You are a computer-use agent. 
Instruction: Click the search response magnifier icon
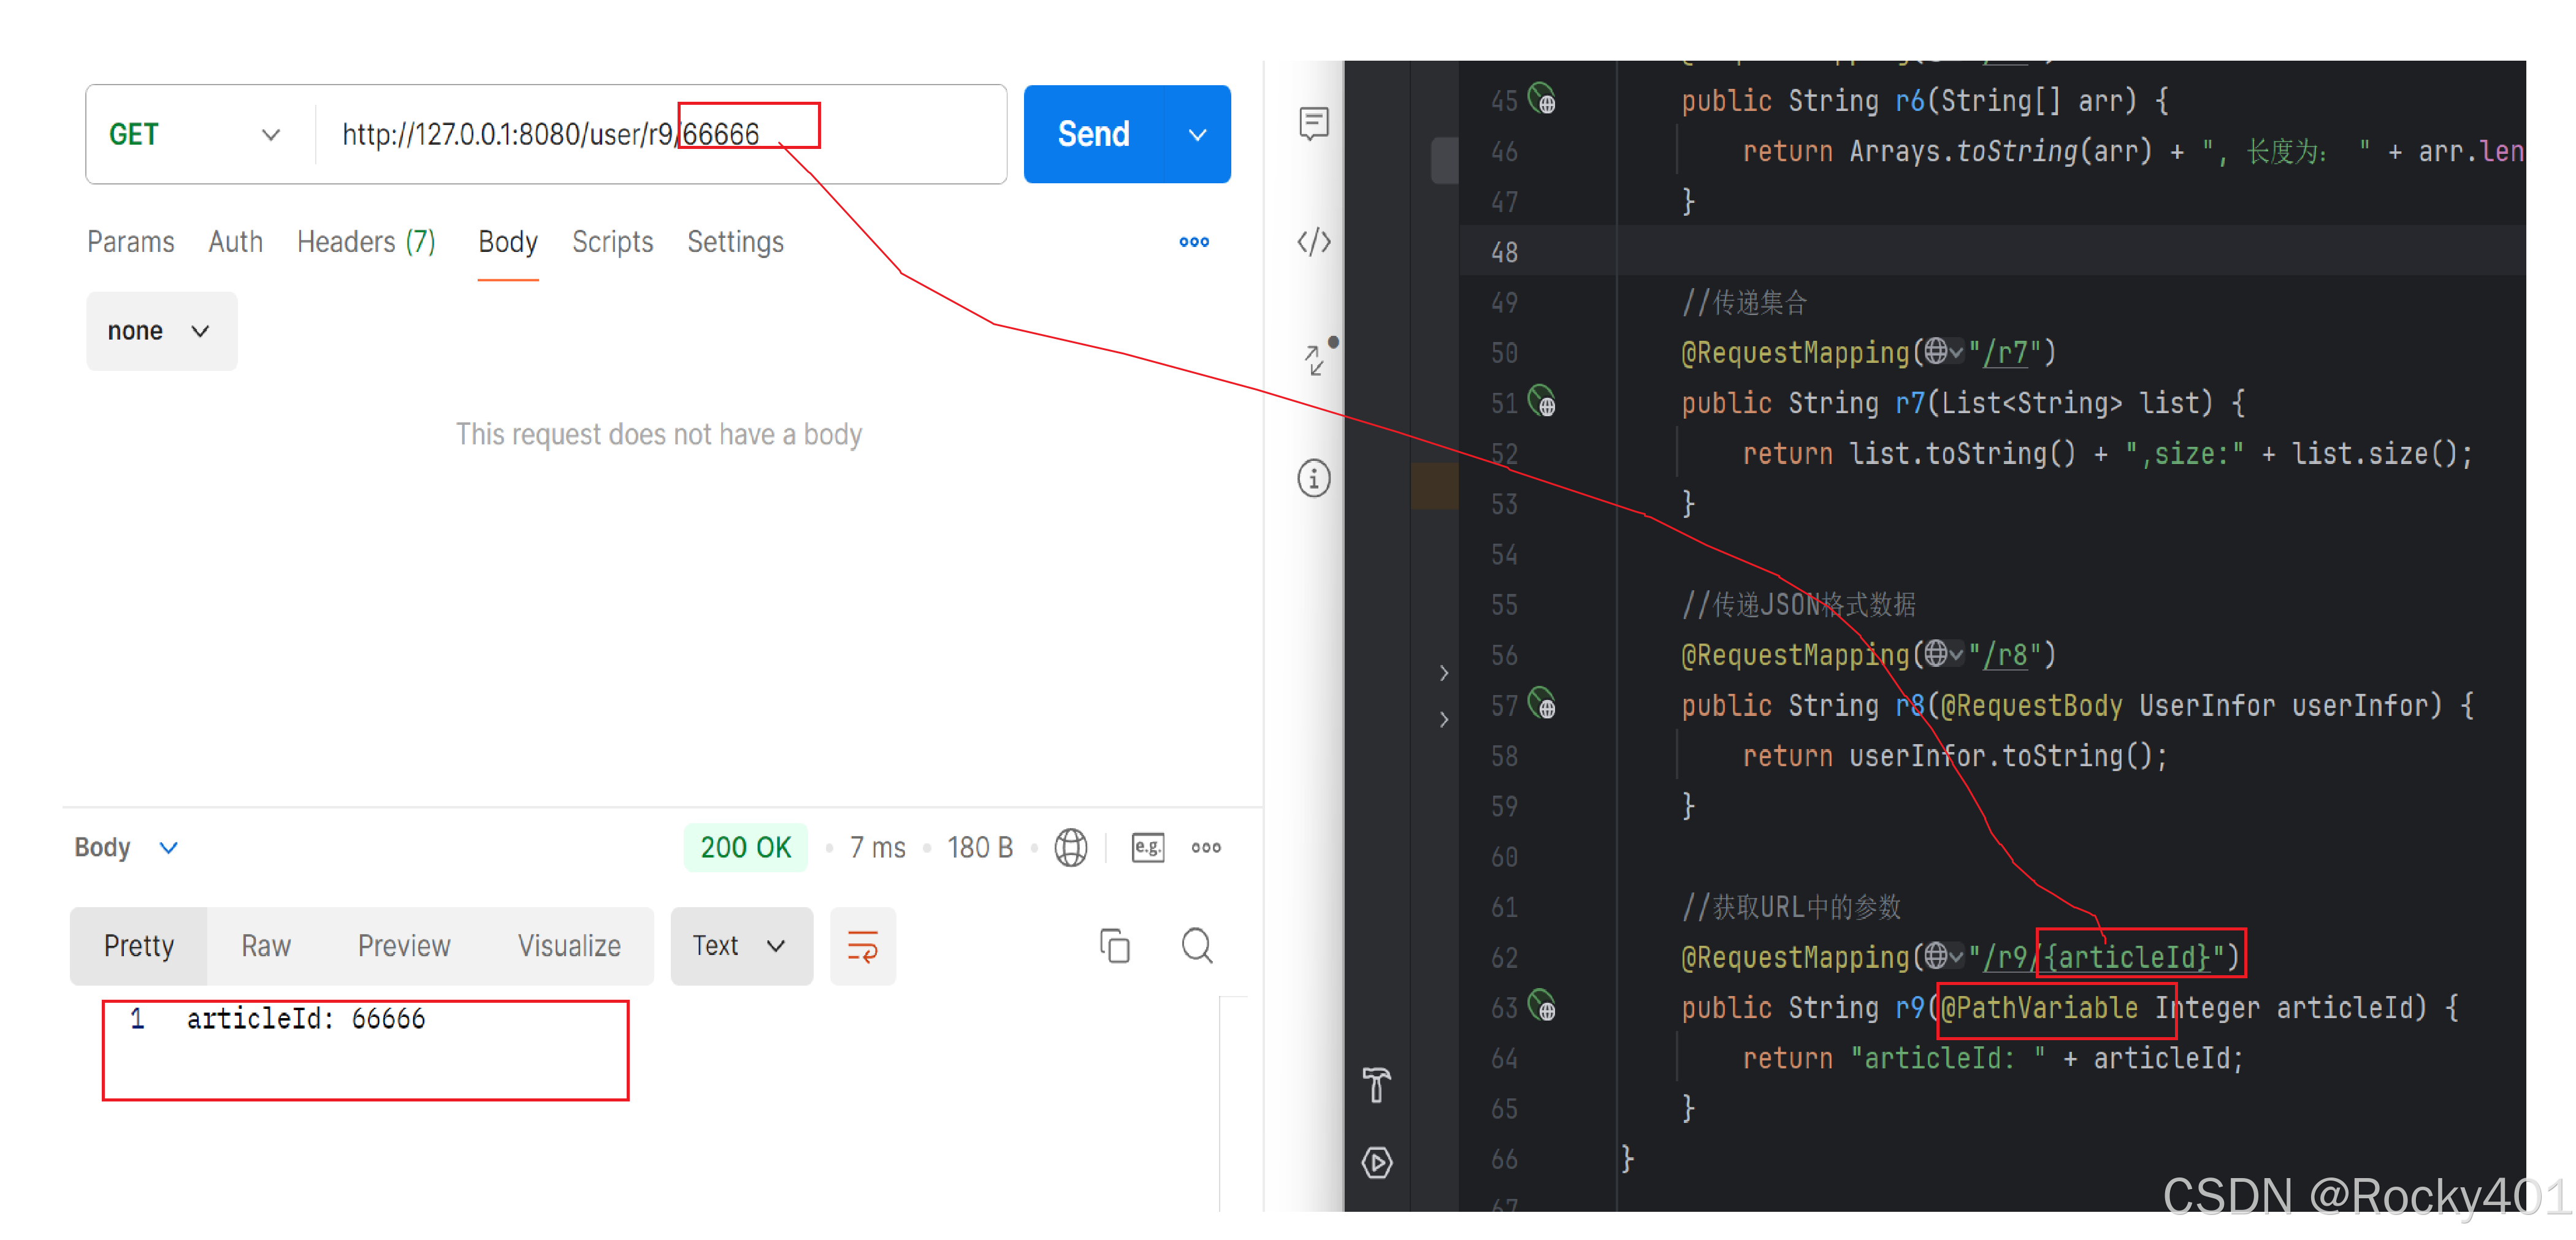pyautogui.click(x=1196, y=945)
